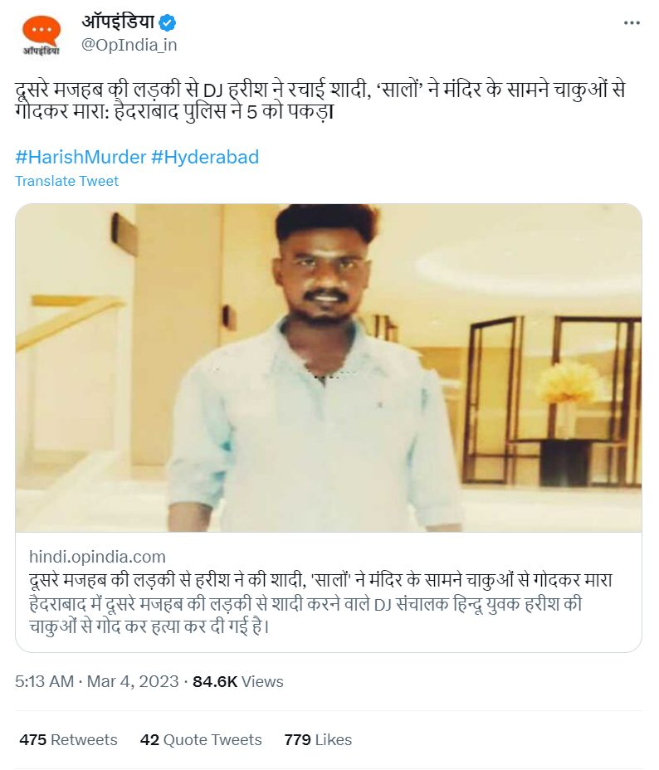The image size is (659, 770).
Task: Click the 5:13 AM tweet time
Action: (x=44, y=681)
